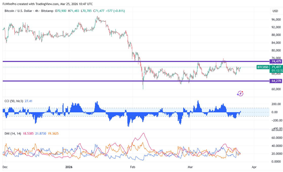
Task: Click the 96,000 price axis label
Action: click(276, 19)
